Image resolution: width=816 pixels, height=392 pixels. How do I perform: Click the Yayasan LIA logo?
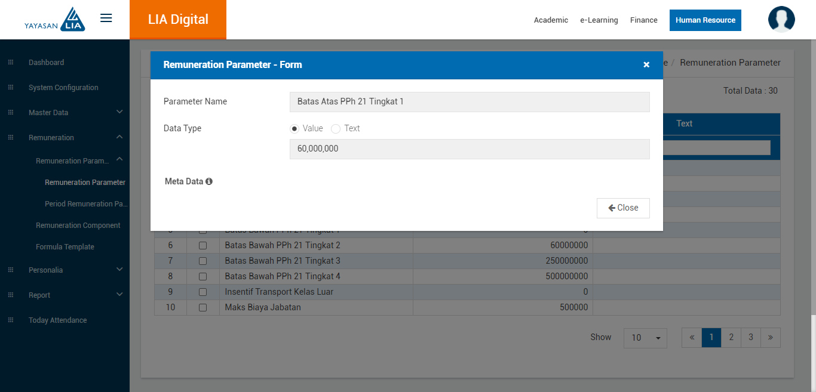pyautogui.click(x=55, y=19)
